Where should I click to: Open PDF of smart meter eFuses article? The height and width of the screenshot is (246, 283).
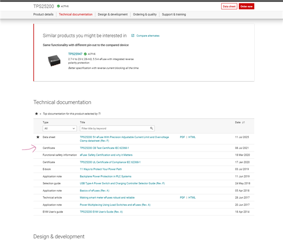(182, 198)
